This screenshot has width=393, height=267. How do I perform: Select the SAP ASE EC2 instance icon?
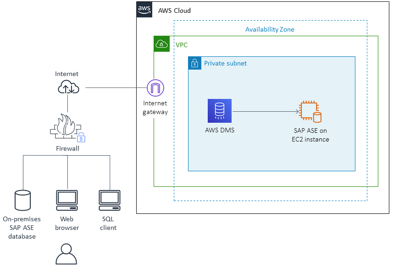(x=310, y=112)
